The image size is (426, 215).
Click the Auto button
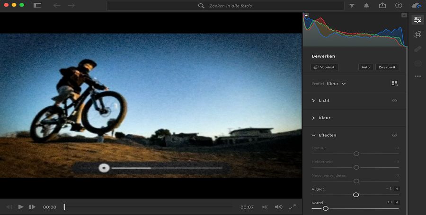pos(365,67)
